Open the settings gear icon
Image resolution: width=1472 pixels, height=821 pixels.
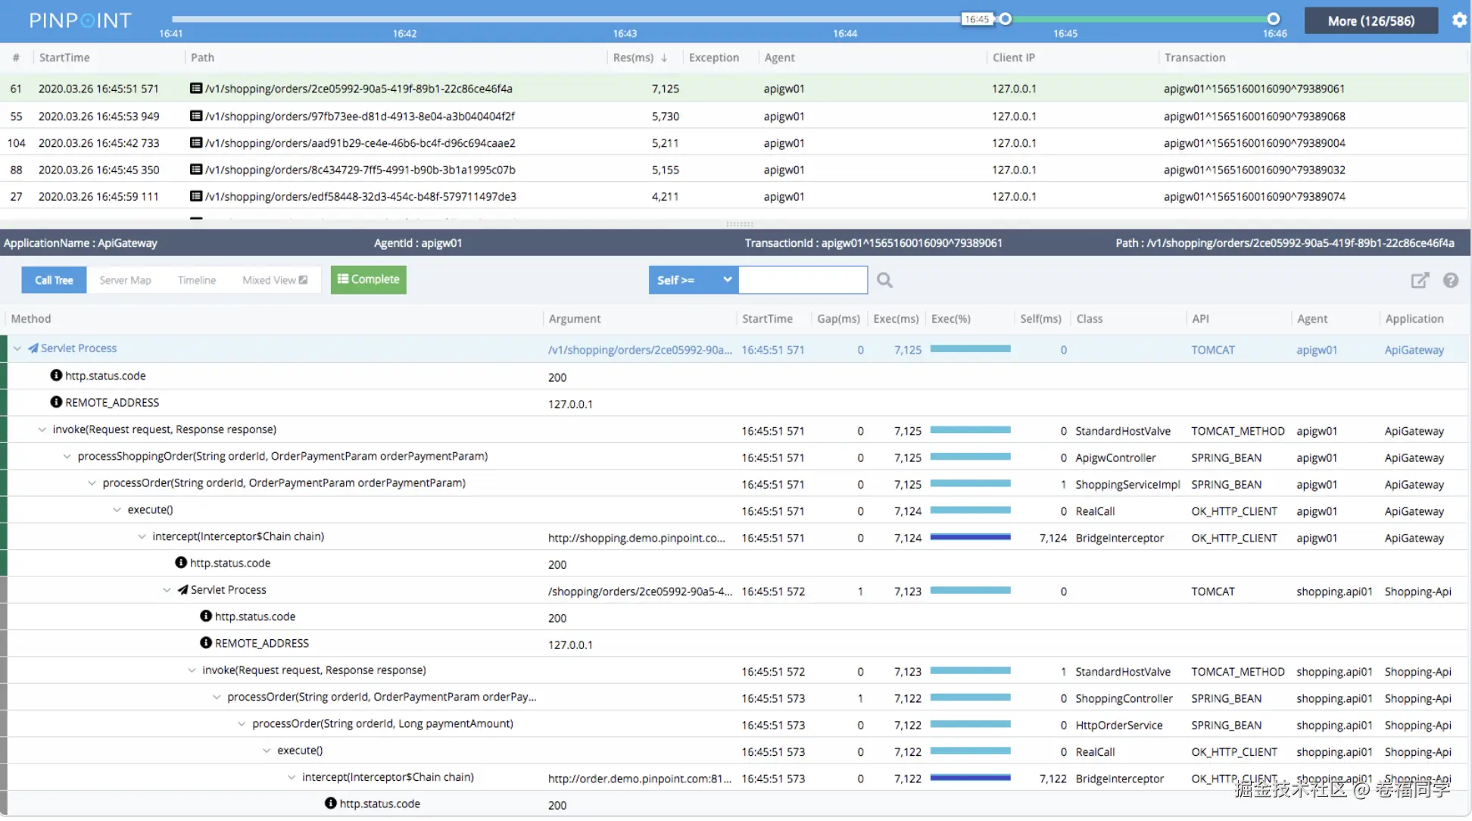(x=1459, y=20)
